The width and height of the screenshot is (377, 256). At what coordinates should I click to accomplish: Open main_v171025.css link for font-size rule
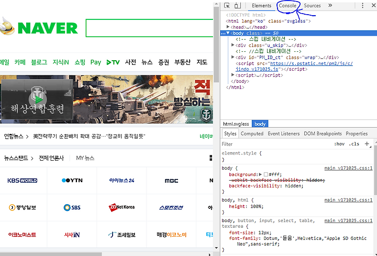point(348,220)
